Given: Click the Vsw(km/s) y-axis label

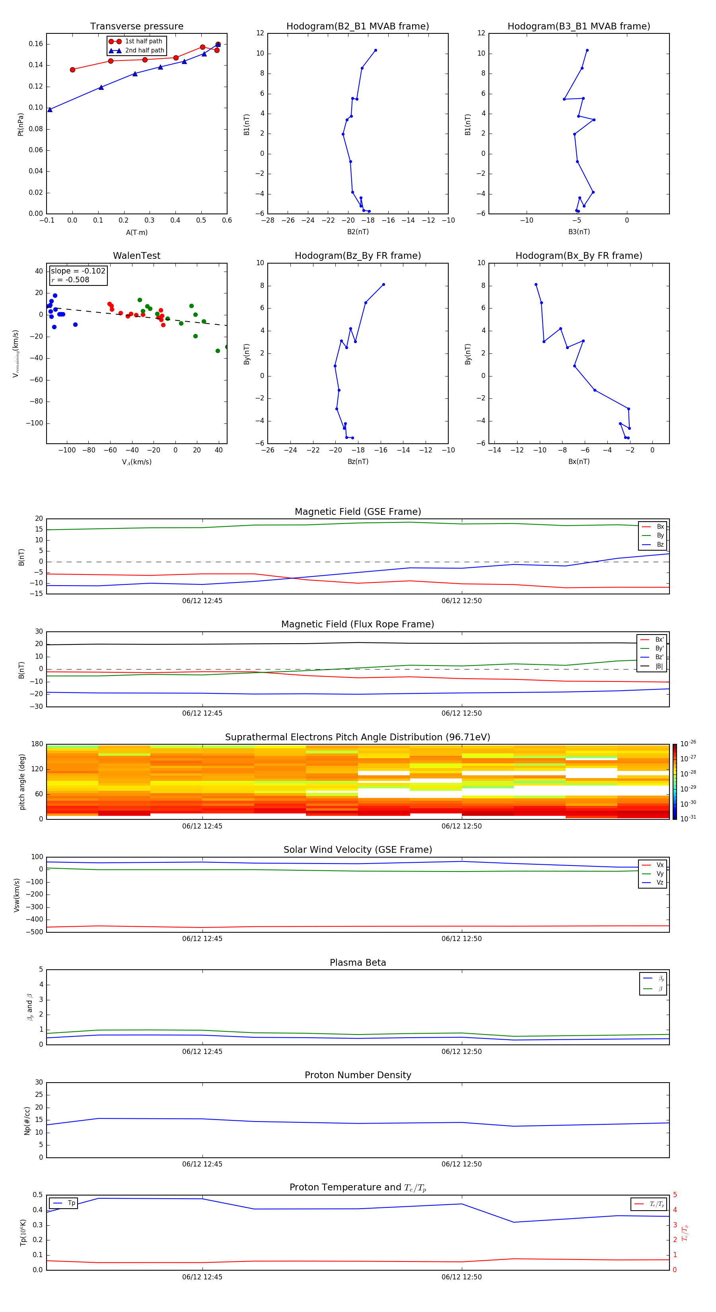Looking at the screenshot, I should [17, 895].
